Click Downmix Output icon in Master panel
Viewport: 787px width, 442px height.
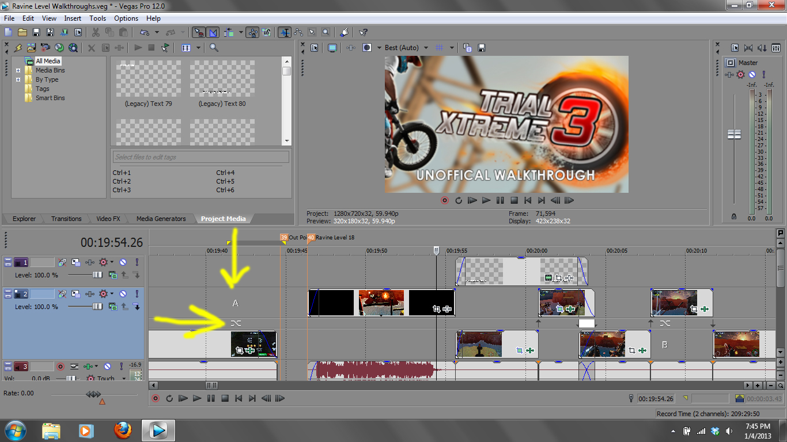coord(748,48)
